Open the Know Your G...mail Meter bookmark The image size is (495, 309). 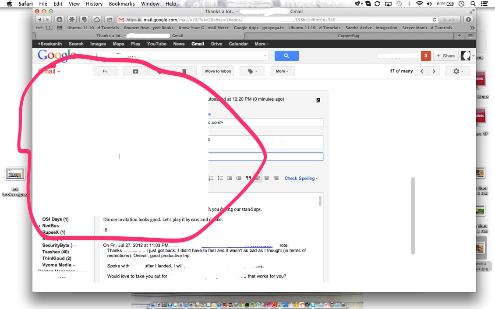(204, 28)
